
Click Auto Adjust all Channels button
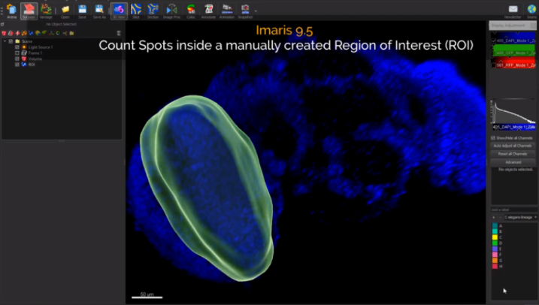(513, 146)
